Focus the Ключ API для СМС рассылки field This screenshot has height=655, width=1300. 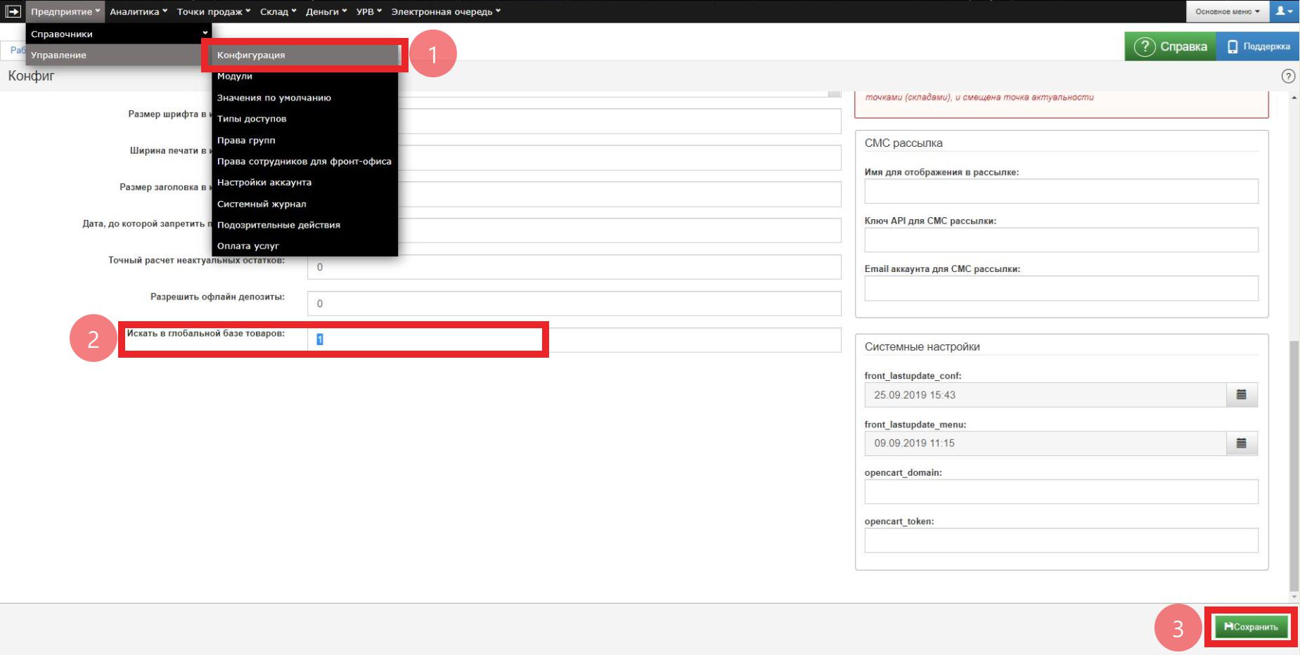1060,240
